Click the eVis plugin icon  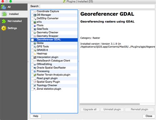pyautogui.click(x=35, y=22)
